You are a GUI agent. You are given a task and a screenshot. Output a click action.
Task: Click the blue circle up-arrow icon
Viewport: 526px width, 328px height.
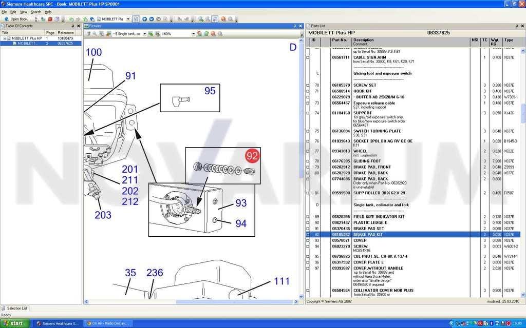tap(144, 19)
